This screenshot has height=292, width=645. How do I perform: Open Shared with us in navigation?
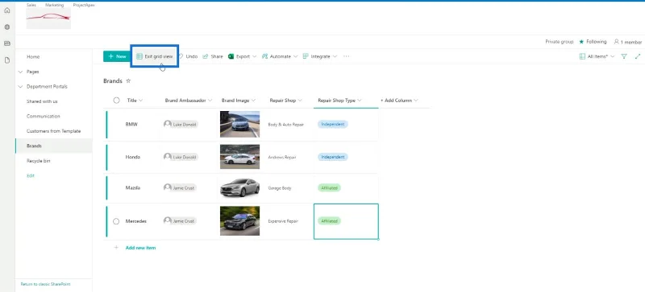tap(42, 101)
